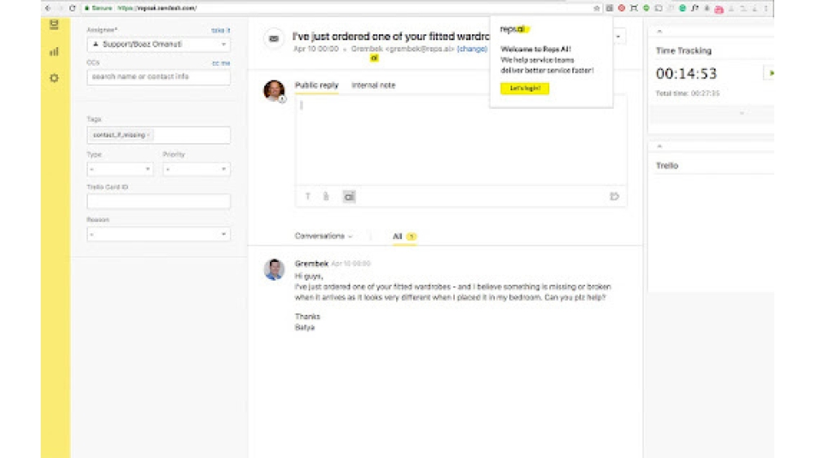This screenshot has width=815, height=458.
Task: Click the attach file paperclip icon
Action: [x=326, y=197]
